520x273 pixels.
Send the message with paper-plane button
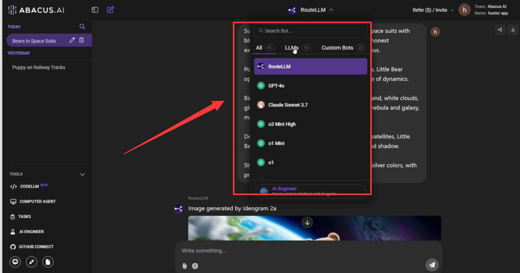(432, 265)
